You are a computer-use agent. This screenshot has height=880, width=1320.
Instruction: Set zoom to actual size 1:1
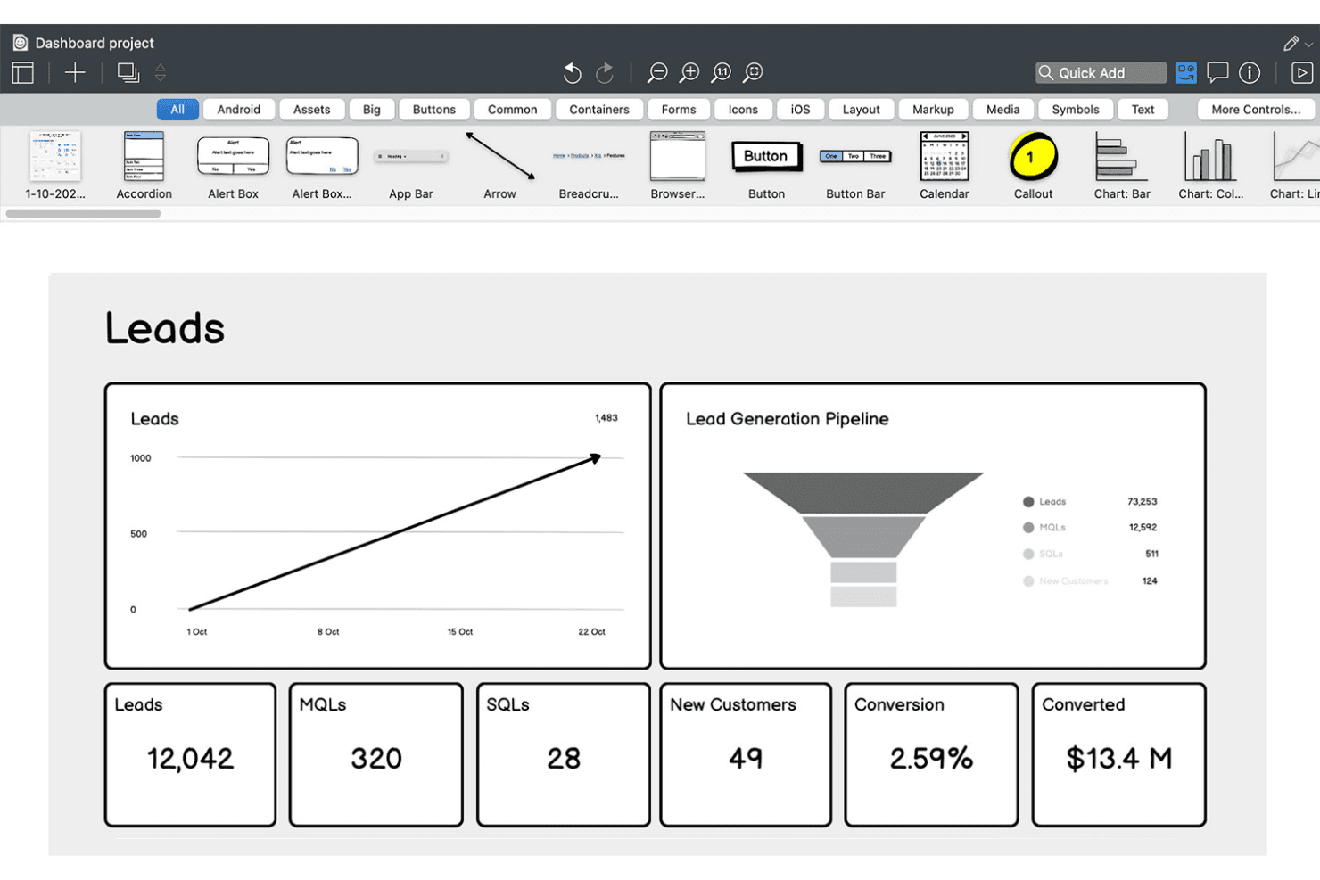pyautogui.click(x=722, y=73)
